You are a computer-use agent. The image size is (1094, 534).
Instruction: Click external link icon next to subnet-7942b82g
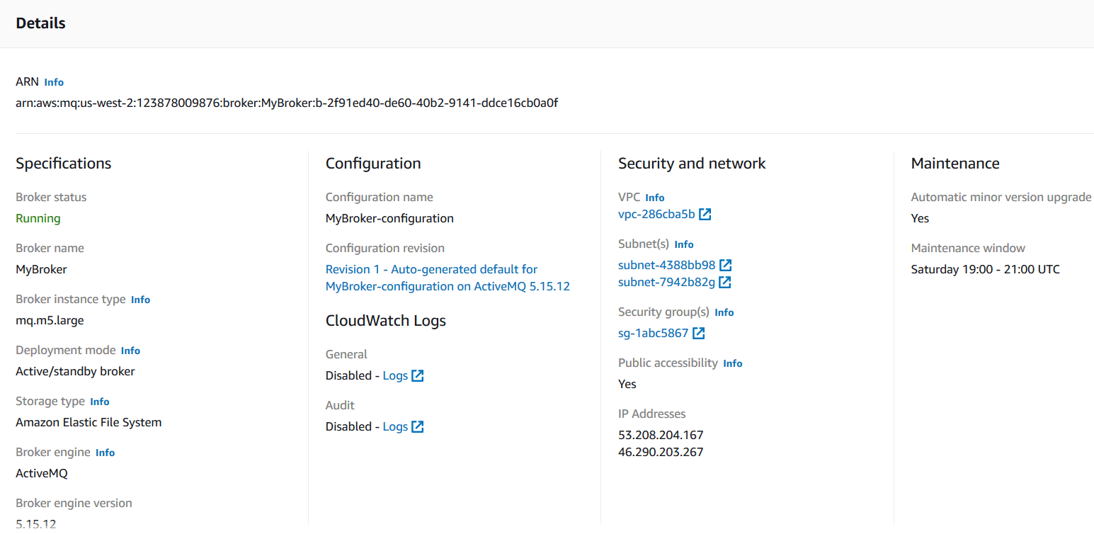pos(725,282)
